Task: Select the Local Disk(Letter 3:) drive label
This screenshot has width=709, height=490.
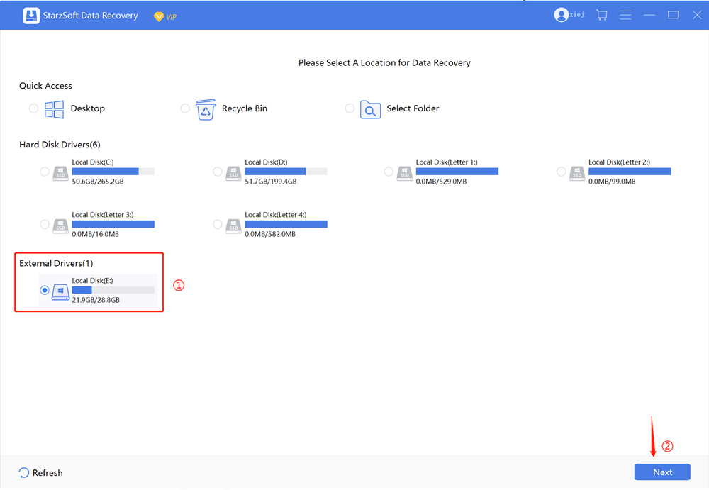Action: tap(103, 215)
